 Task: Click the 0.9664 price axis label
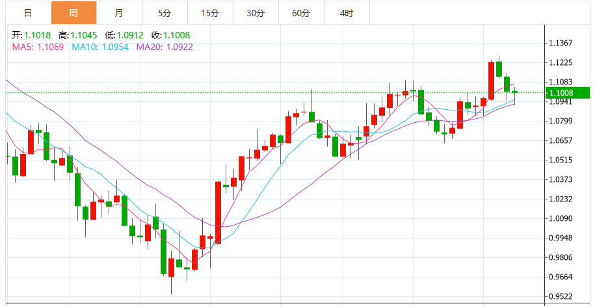point(561,277)
